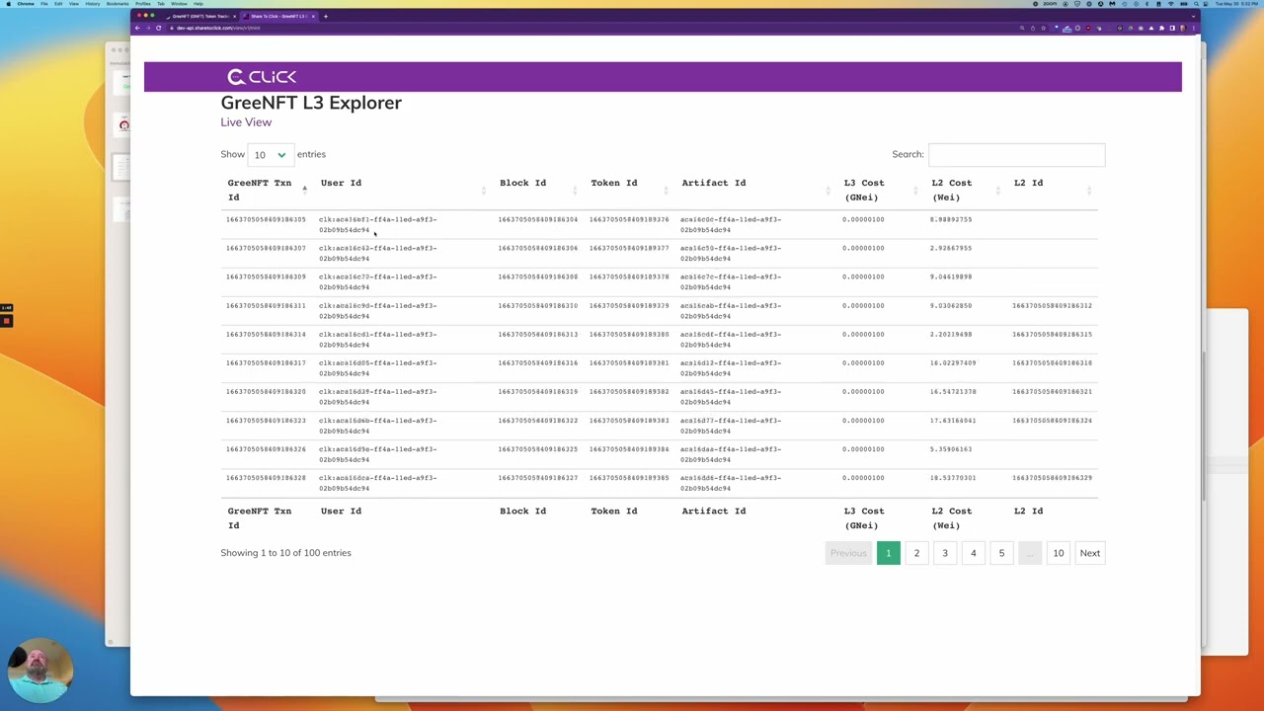Open the Edit menu

pos(58,4)
